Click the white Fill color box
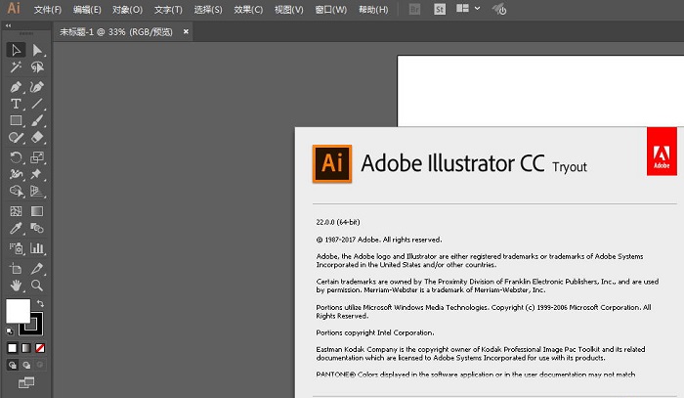The height and width of the screenshot is (398, 684). pos(18,311)
